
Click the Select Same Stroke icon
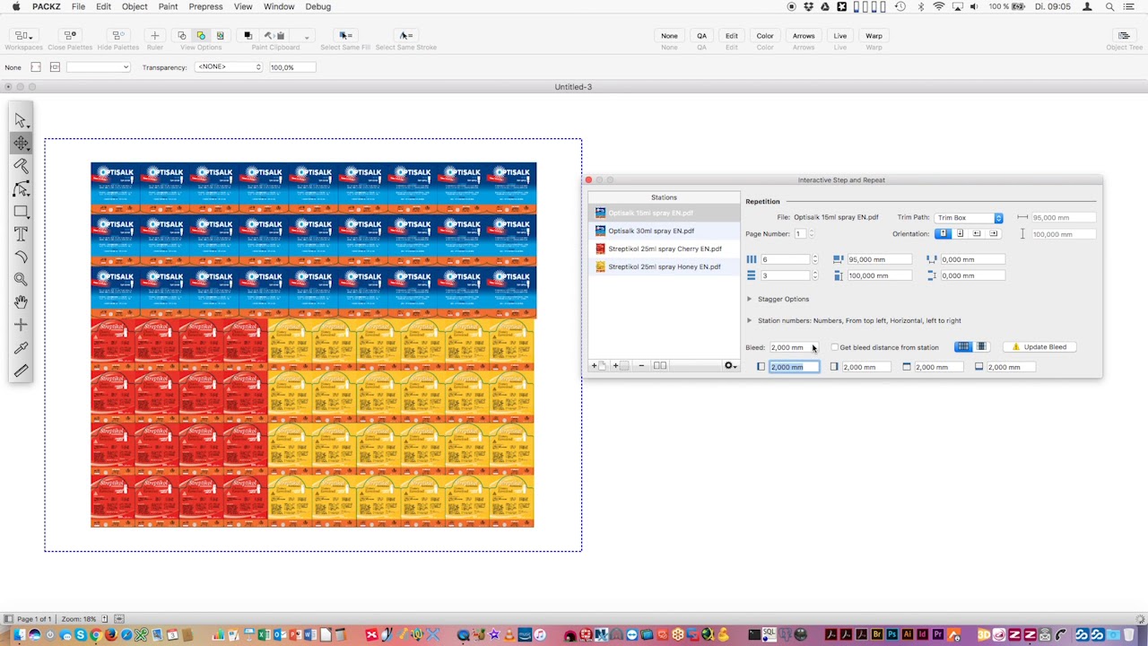[x=405, y=36]
